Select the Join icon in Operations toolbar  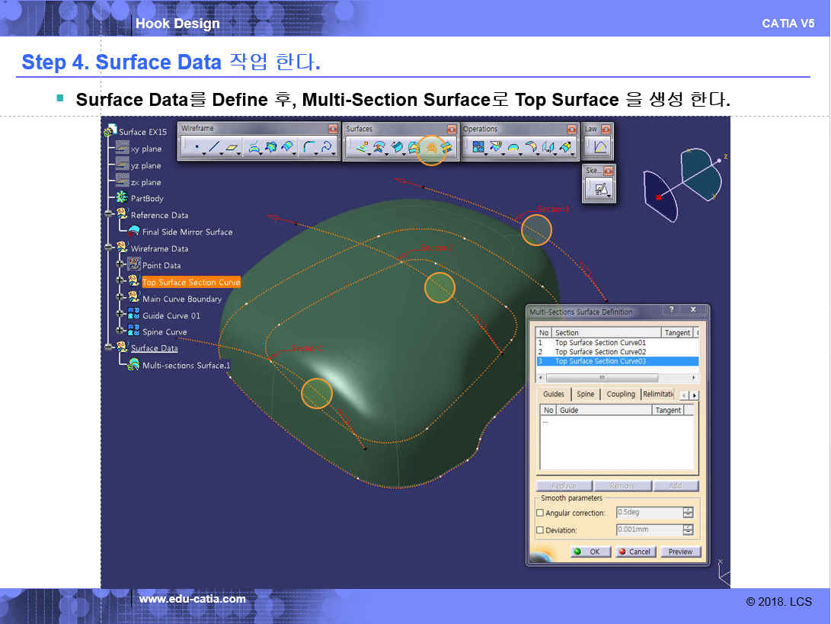point(478,148)
